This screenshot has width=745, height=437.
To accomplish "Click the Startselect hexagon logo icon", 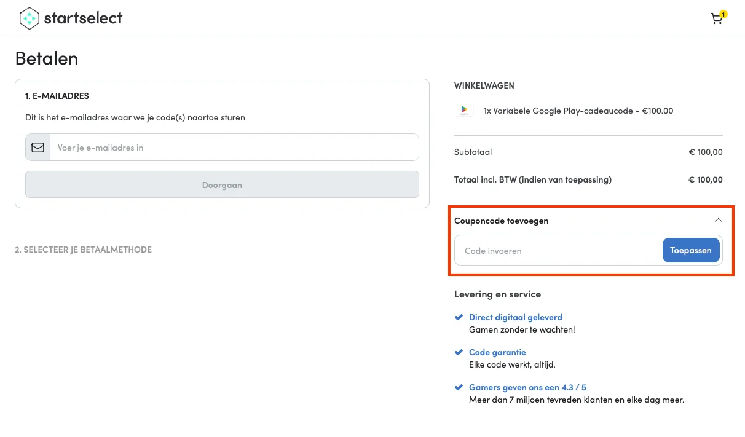I will click(x=29, y=18).
